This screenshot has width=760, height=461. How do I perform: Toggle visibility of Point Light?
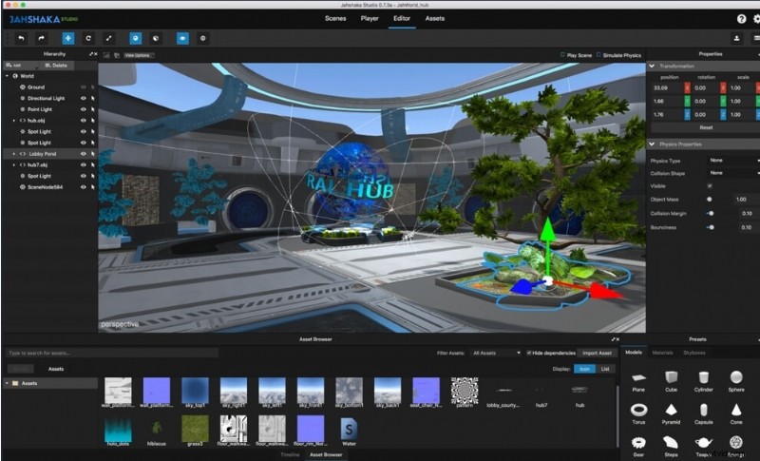84,109
